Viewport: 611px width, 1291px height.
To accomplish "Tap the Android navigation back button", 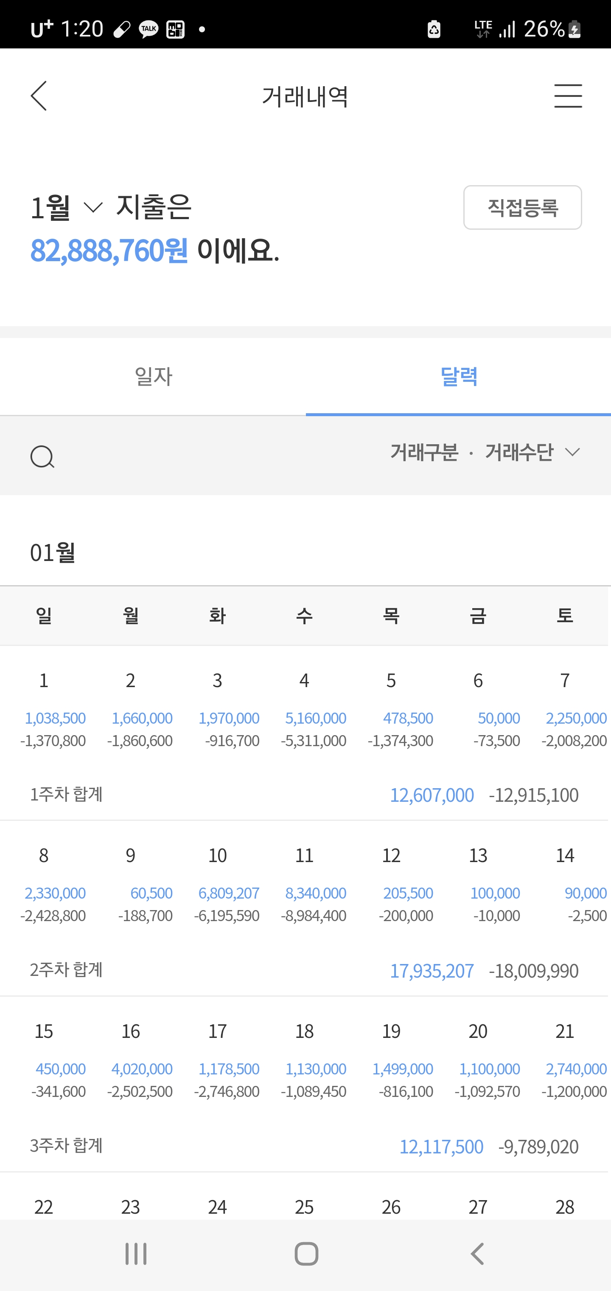I will pos(477,1254).
